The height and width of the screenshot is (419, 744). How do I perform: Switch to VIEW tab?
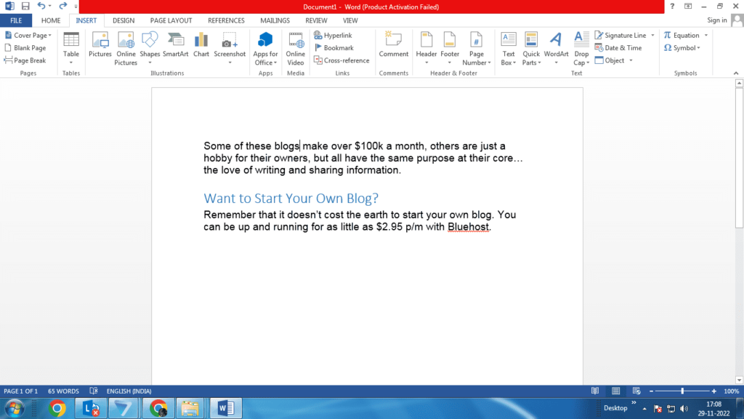[350, 20]
